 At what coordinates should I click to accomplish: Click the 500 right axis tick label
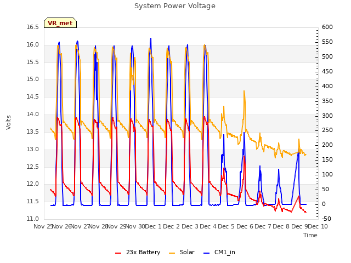[x=327, y=57]
